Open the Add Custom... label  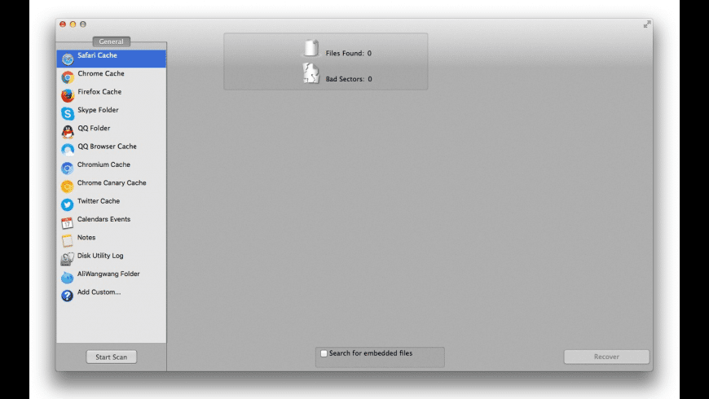tap(99, 292)
